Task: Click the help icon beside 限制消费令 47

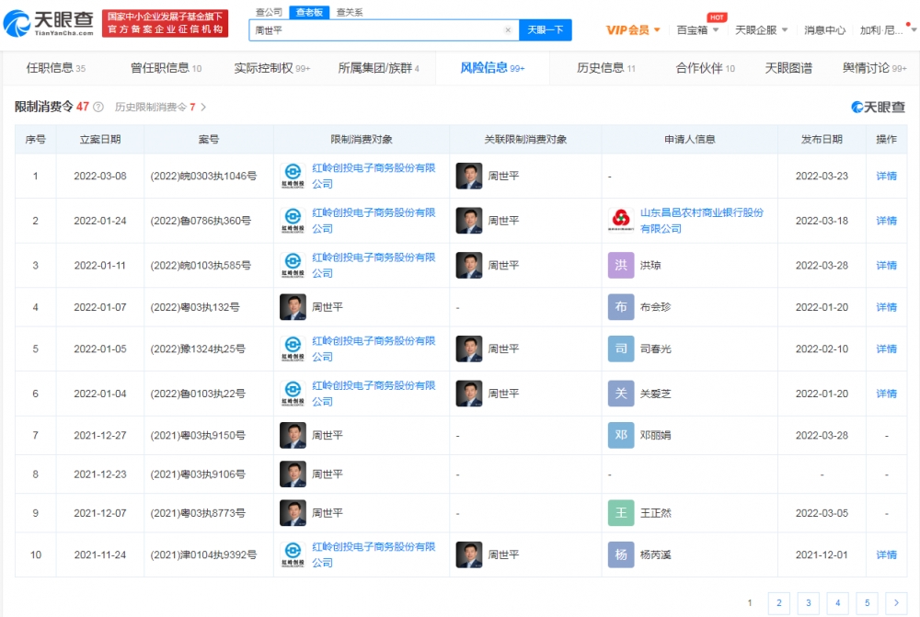Action: [x=98, y=107]
